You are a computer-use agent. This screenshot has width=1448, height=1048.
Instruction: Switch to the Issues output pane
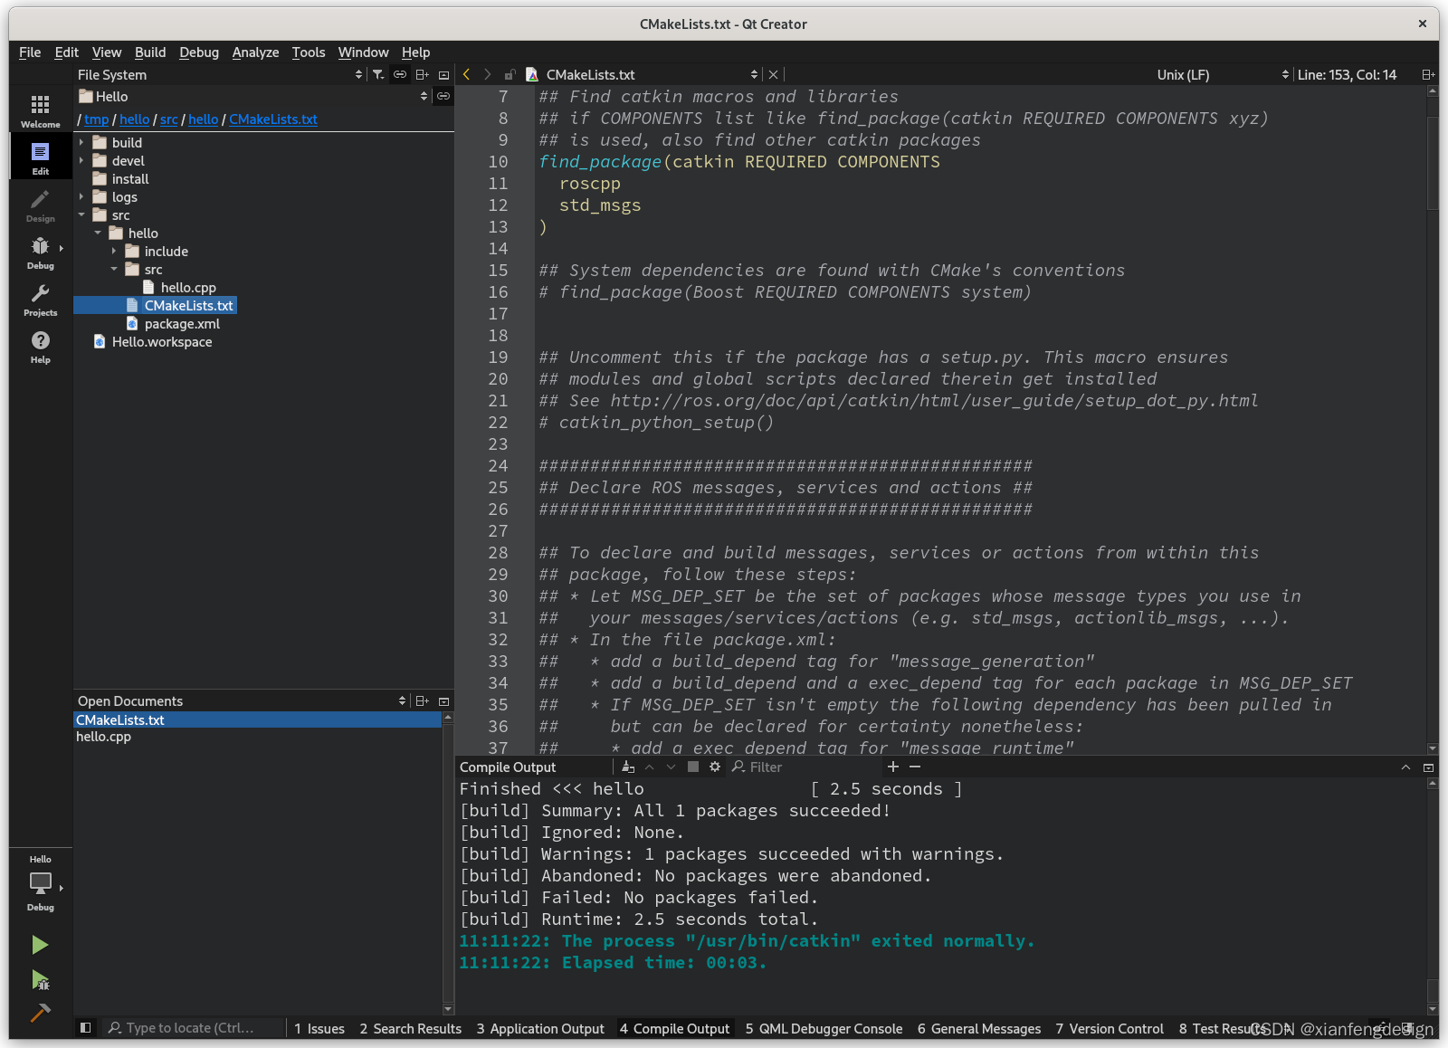click(319, 1028)
